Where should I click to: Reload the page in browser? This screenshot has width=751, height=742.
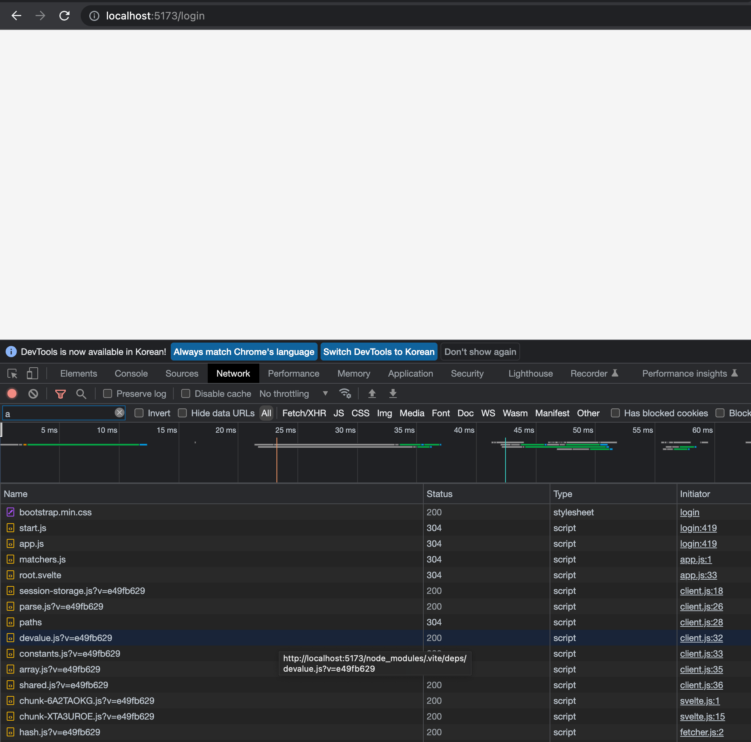click(x=65, y=16)
